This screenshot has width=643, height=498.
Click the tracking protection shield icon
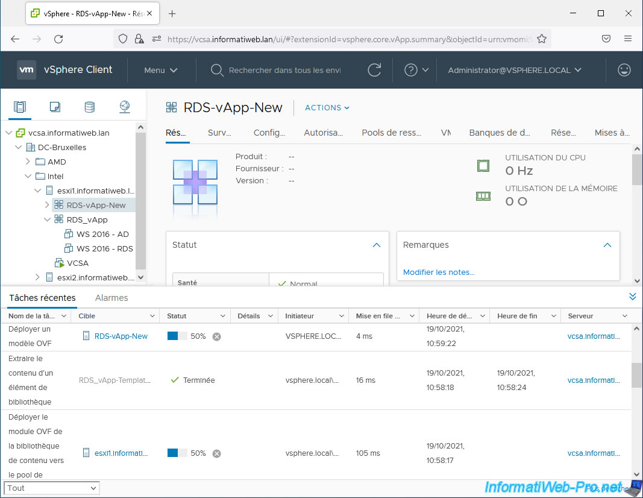[122, 39]
